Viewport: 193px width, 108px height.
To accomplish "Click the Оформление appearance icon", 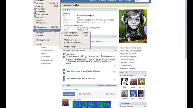I will [x=35, y=27].
